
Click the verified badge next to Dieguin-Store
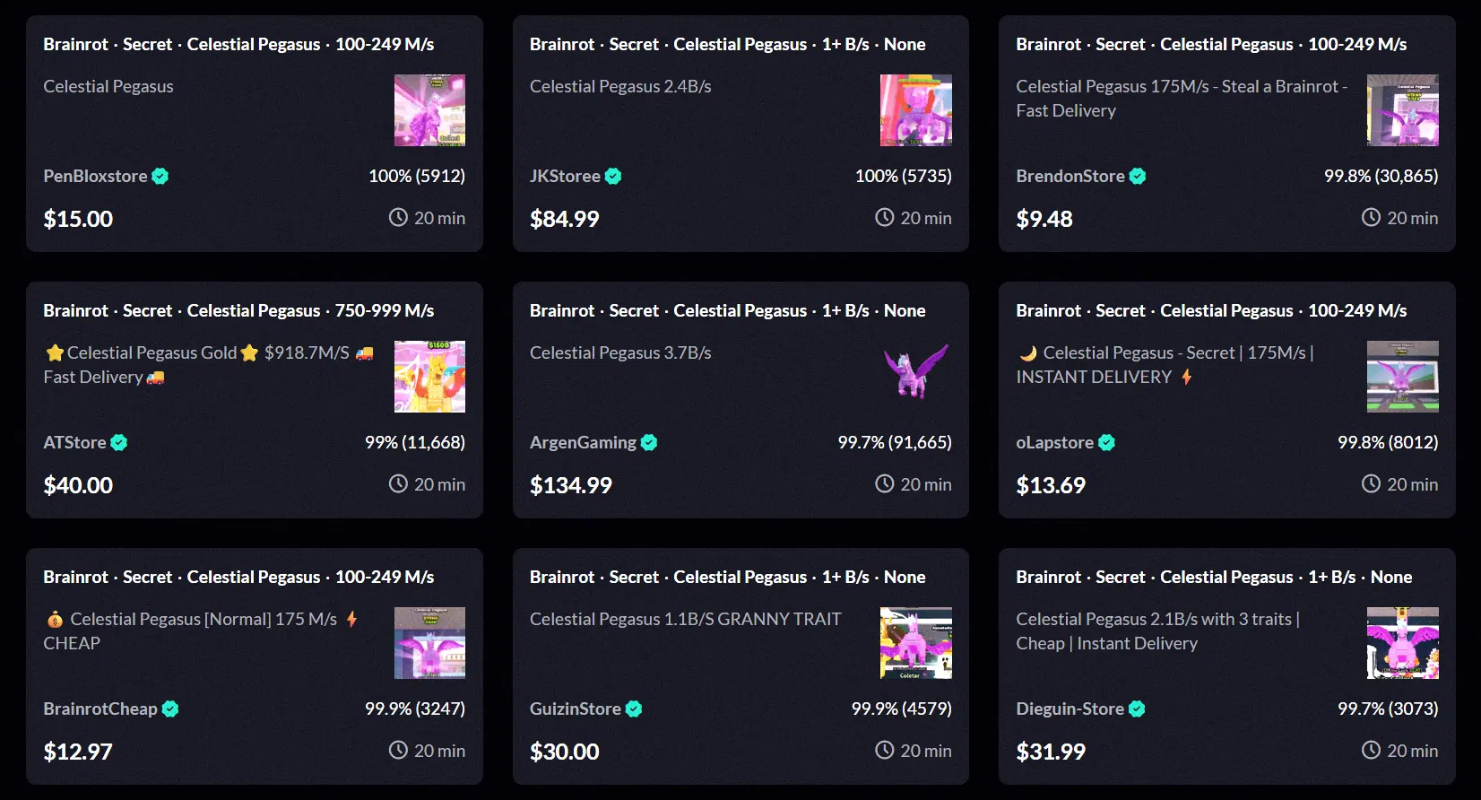click(x=1136, y=709)
